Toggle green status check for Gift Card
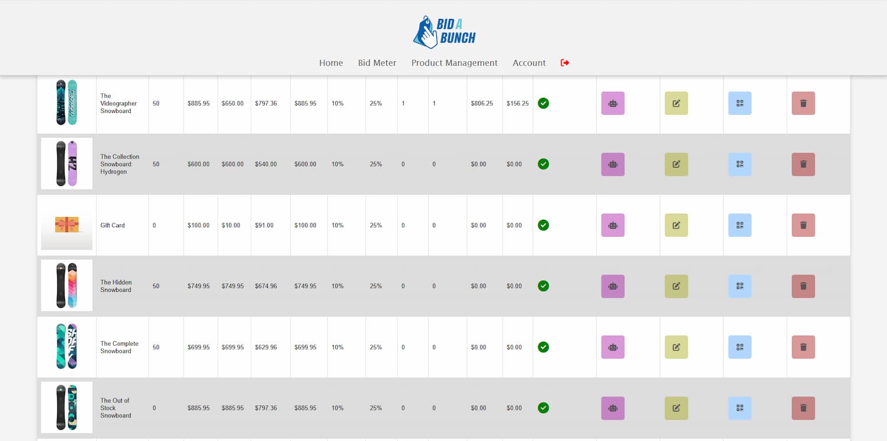 click(543, 226)
